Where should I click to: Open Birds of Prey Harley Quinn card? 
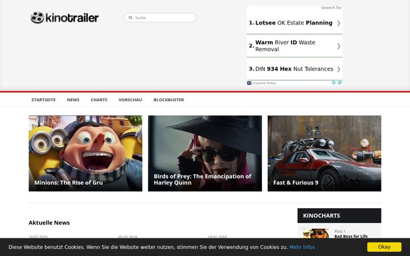click(x=205, y=154)
